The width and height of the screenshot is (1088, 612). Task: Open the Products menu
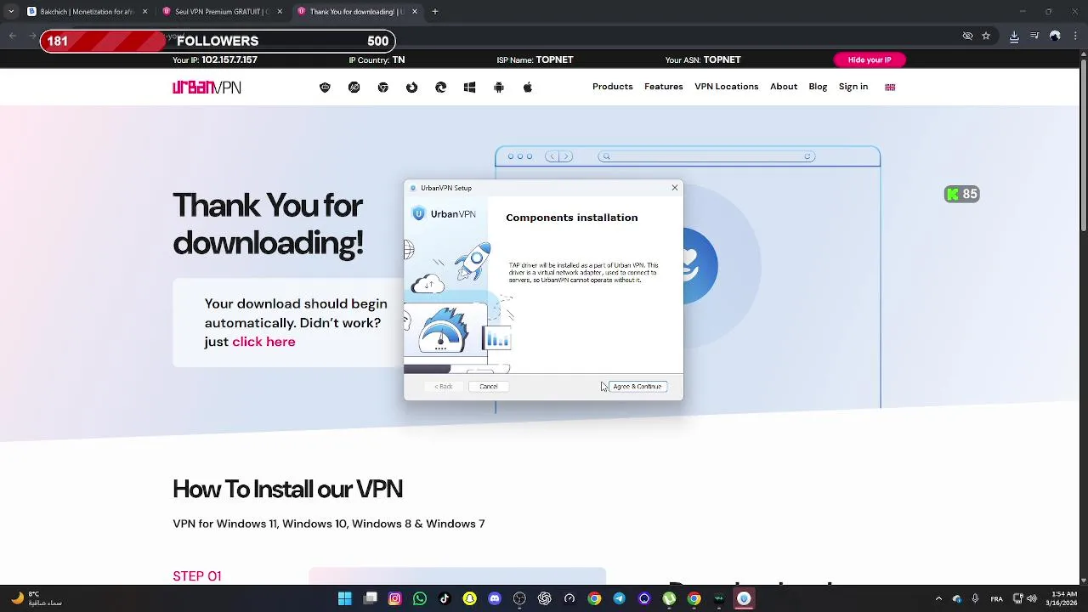(613, 87)
